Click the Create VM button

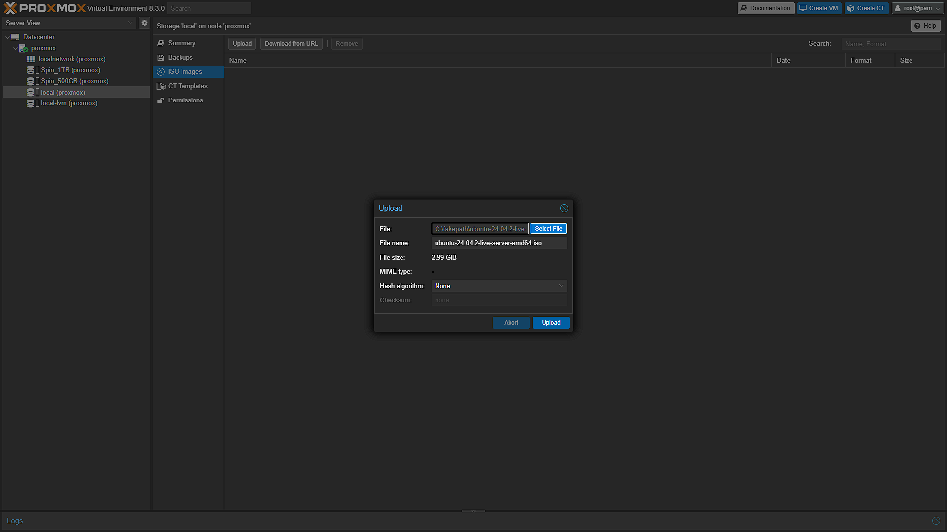(819, 8)
